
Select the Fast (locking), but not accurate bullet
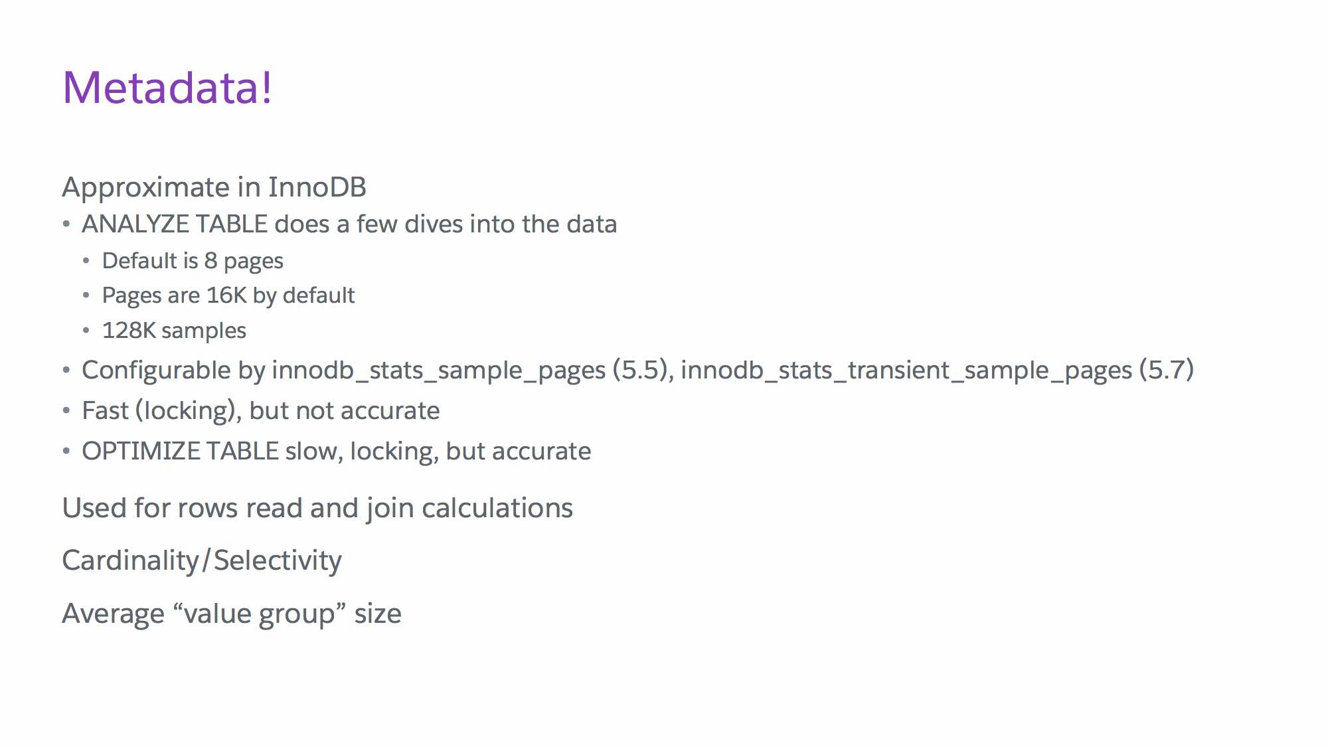pos(260,411)
